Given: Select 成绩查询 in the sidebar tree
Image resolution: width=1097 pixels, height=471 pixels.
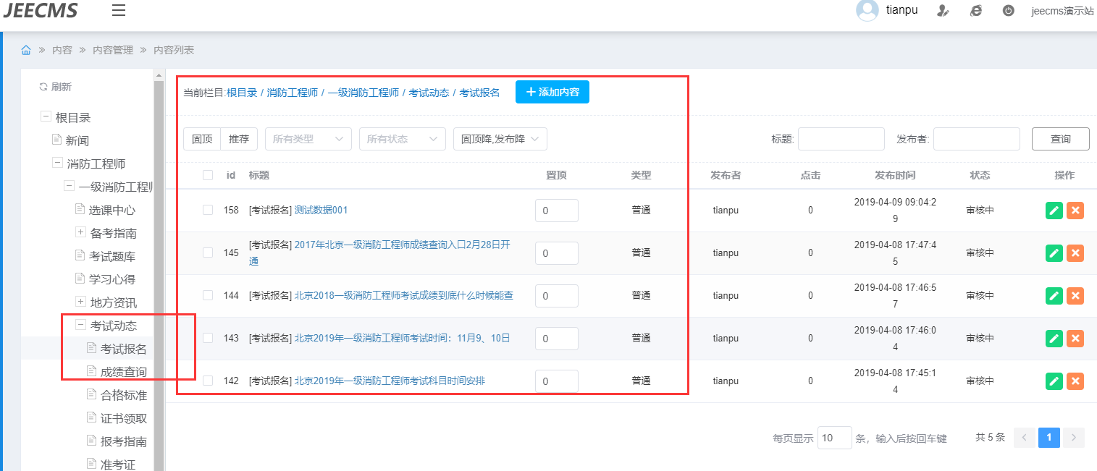Looking at the screenshot, I should coord(123,372).
